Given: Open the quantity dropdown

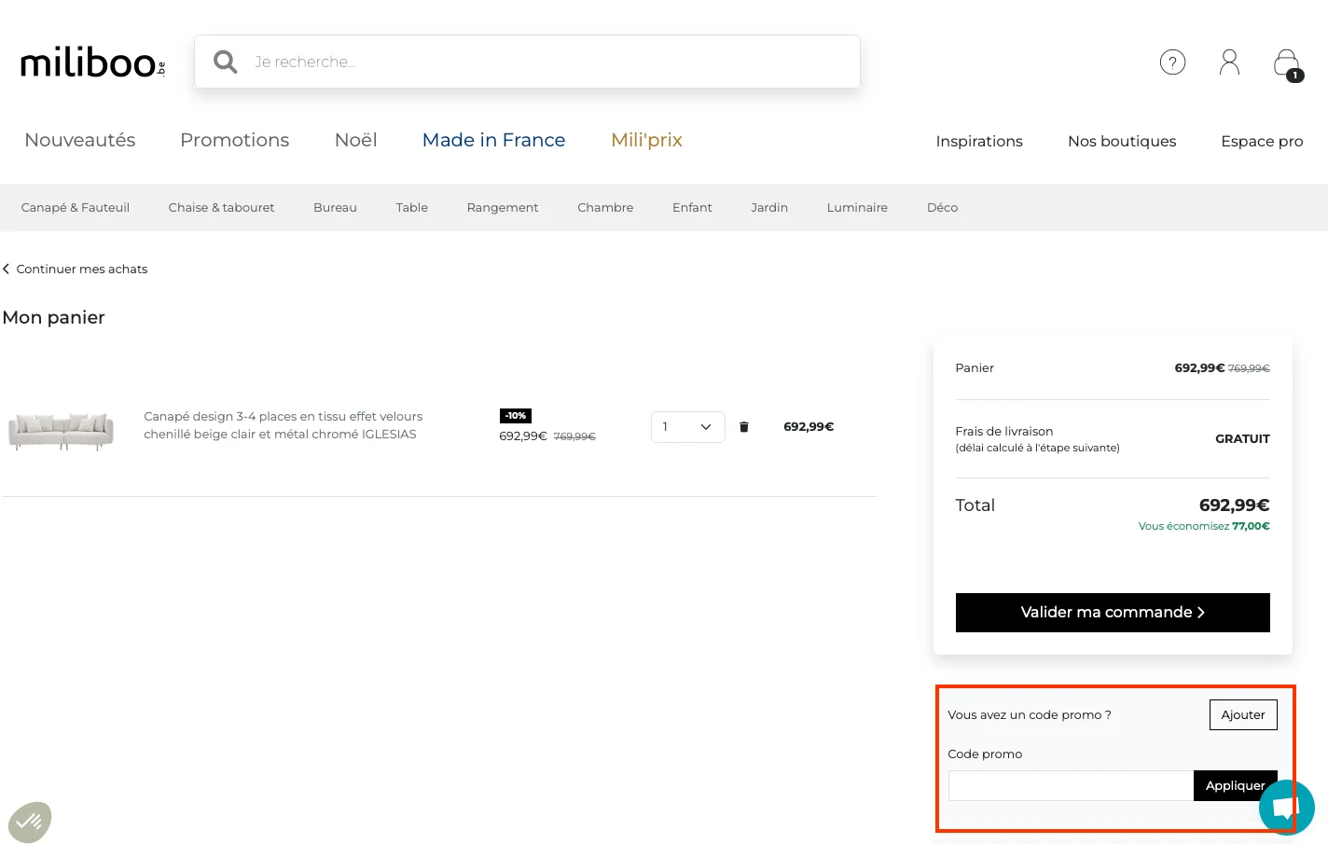Looking at the screenshot, I should (x=687, y=427).
